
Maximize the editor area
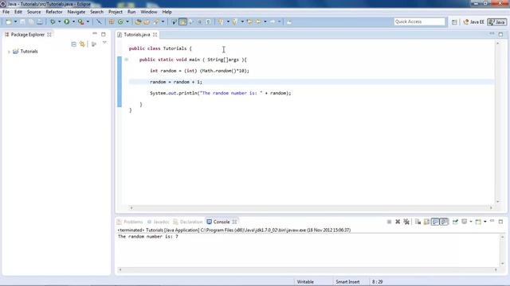[x=500, y=34]
